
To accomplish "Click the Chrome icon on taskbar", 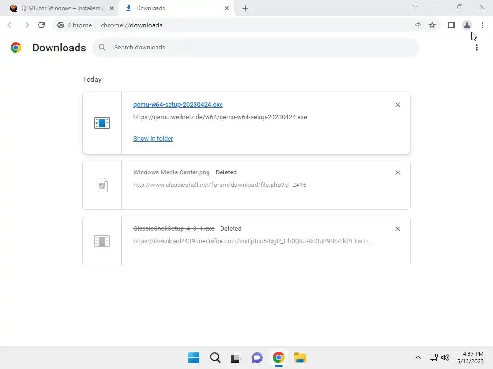I will (279, 357).
